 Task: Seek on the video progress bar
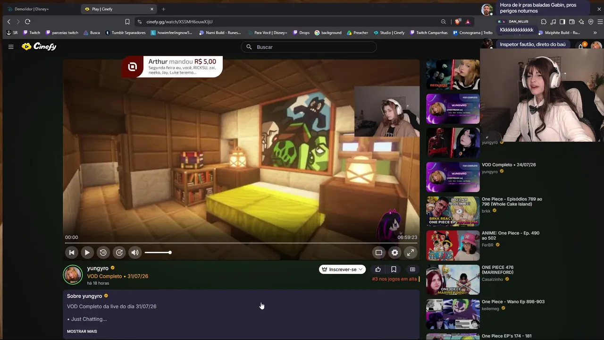click(x=241, y=243)
